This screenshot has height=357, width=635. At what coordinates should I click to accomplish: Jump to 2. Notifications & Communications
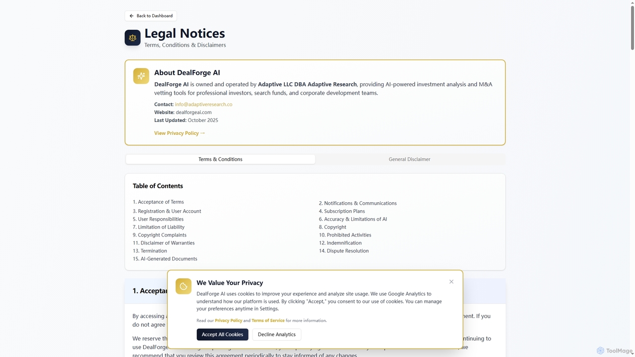click(358, 203)
